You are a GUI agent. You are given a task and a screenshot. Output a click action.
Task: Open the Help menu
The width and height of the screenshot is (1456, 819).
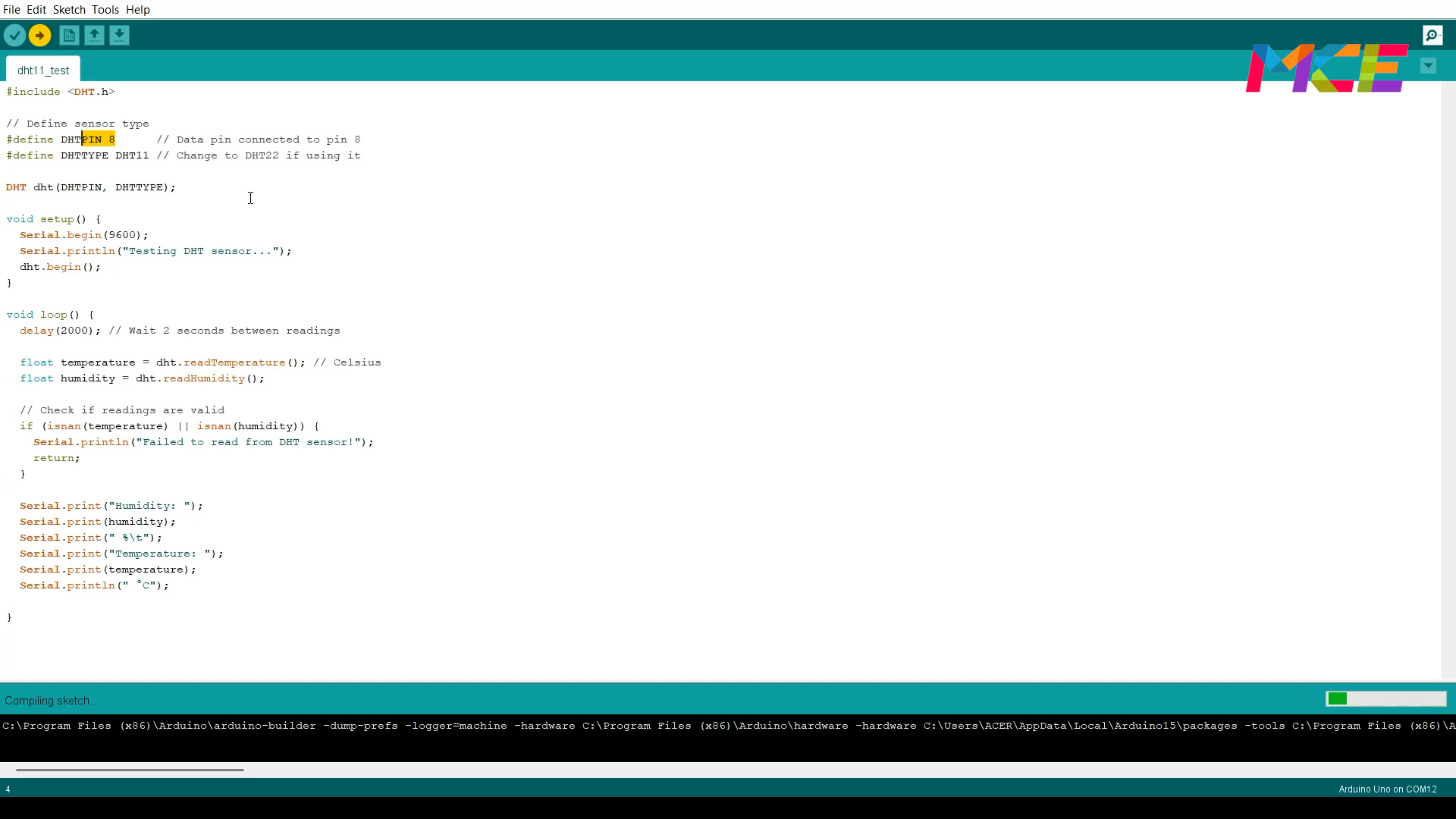[x=138, y=10]
